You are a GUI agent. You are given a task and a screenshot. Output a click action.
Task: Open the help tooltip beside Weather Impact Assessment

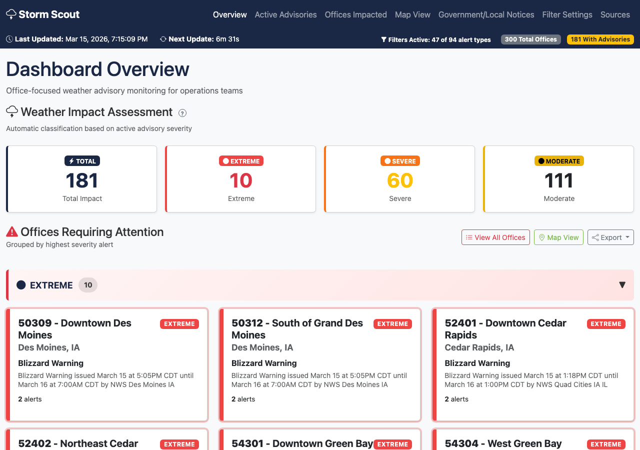point(182,113)
